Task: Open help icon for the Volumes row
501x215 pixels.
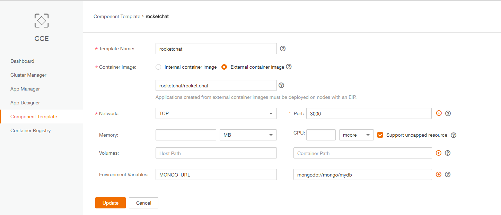Action: tap(448, 153)
